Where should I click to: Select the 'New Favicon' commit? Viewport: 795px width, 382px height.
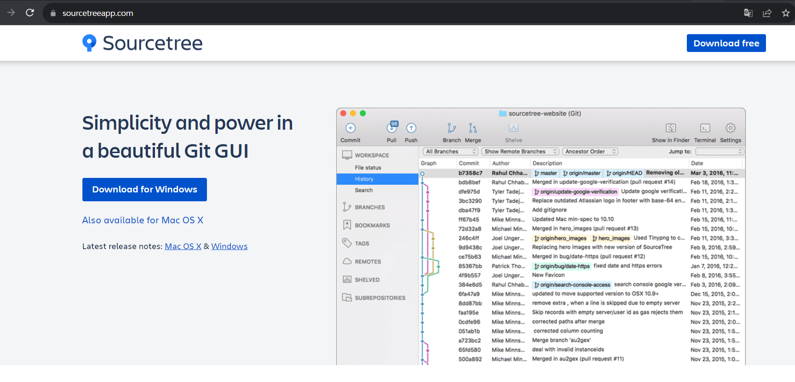[x=582, y=275]
